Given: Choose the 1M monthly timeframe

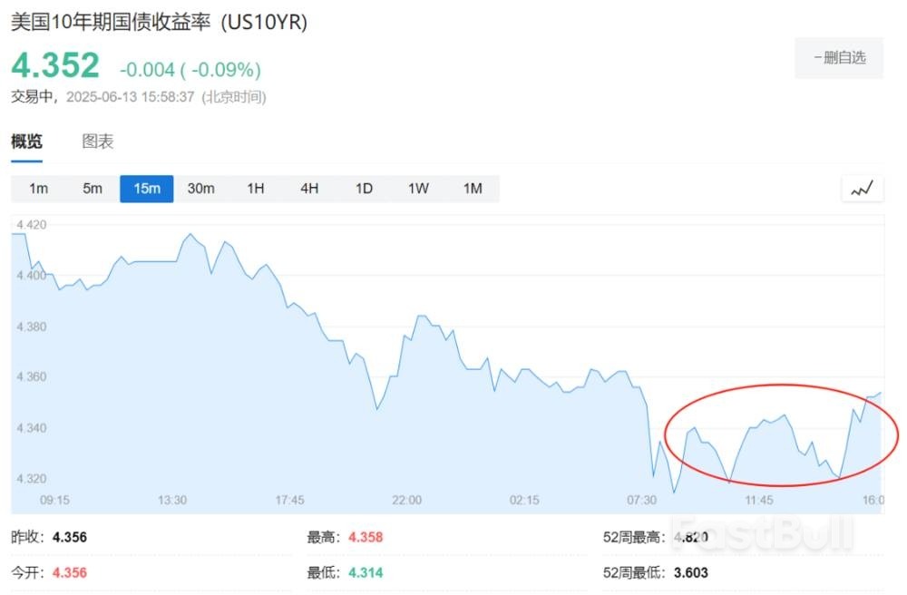Looking at the screenshot, I should point(472,188).
